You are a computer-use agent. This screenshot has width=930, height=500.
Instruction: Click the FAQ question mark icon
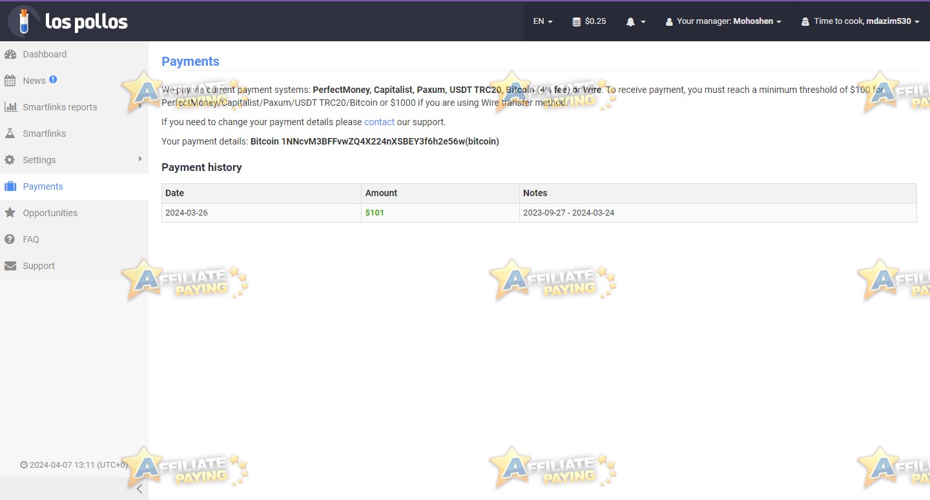[x=10, y=239]
